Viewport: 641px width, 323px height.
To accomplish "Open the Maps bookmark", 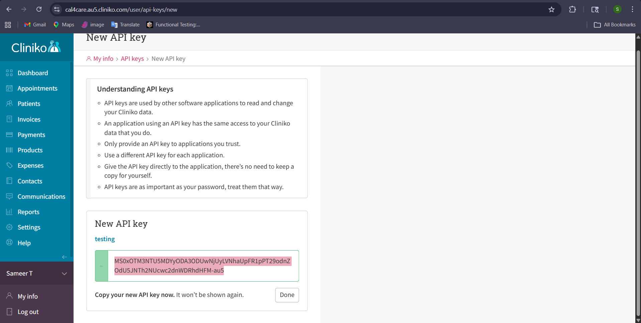I will (64, 25).
